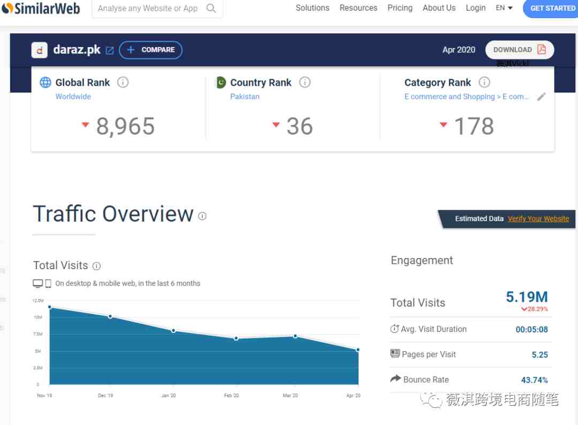Click the Verify Your Website link
This screenshot has height=425, width=578.
coord(538,218)
